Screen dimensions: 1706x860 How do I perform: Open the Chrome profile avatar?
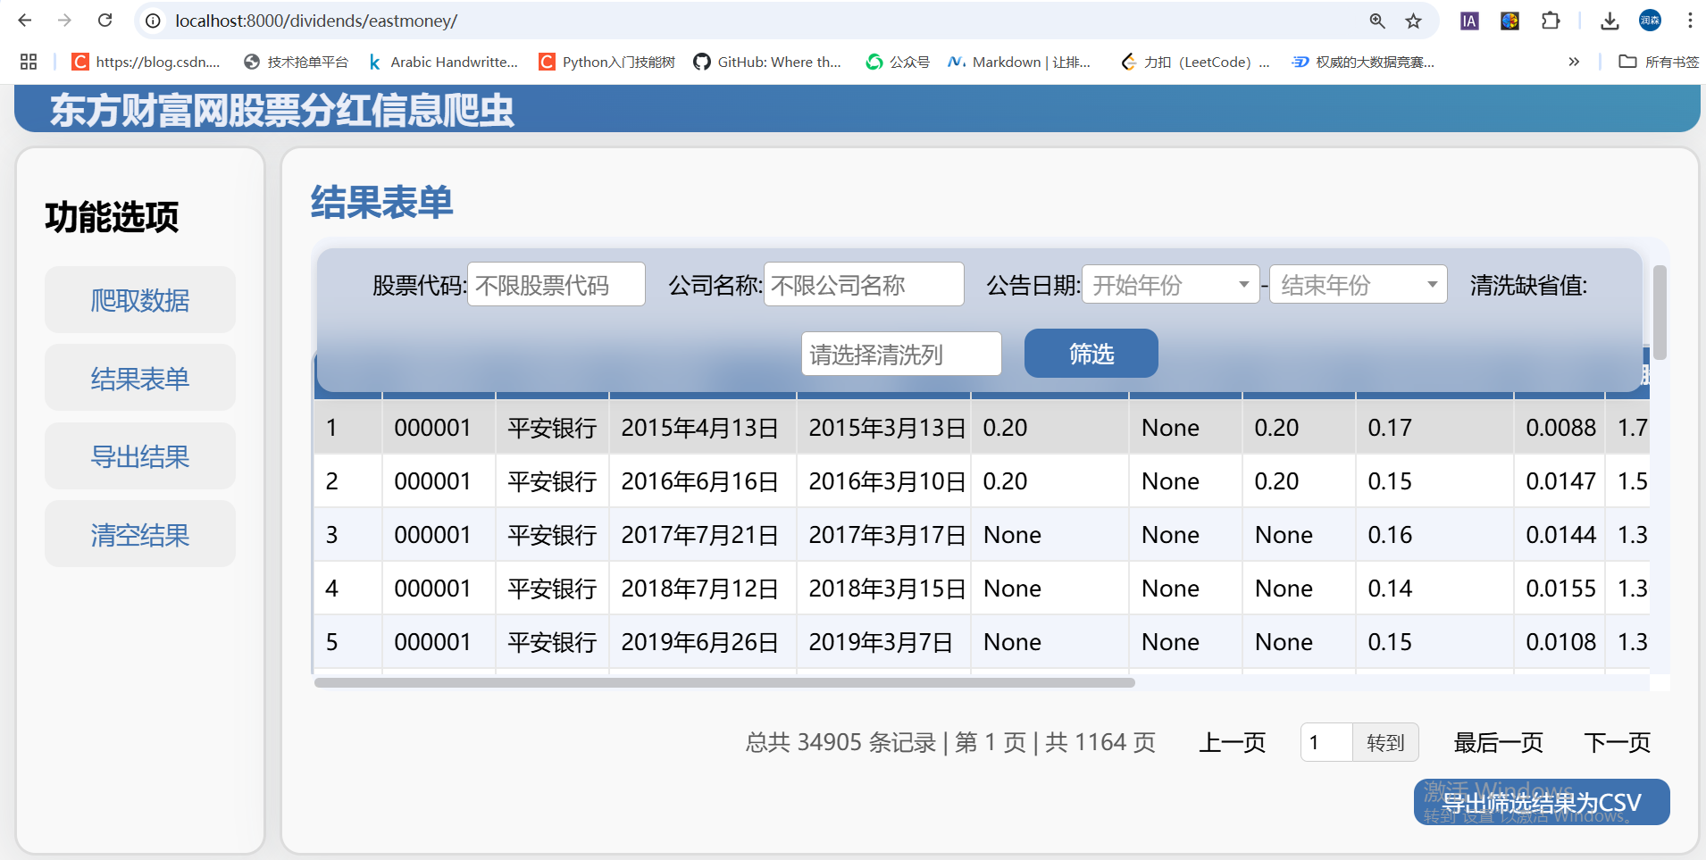[1650, 21]
